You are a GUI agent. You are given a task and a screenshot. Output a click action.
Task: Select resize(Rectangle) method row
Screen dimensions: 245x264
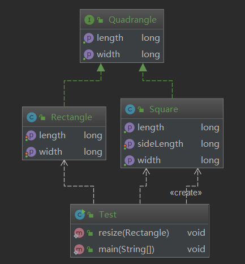[x=140, y=233]
